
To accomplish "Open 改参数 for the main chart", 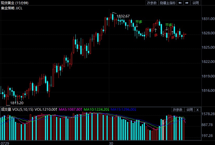I will coord(152,3).
